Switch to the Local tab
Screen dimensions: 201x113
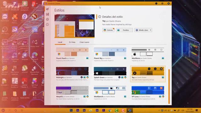[60, 42]
